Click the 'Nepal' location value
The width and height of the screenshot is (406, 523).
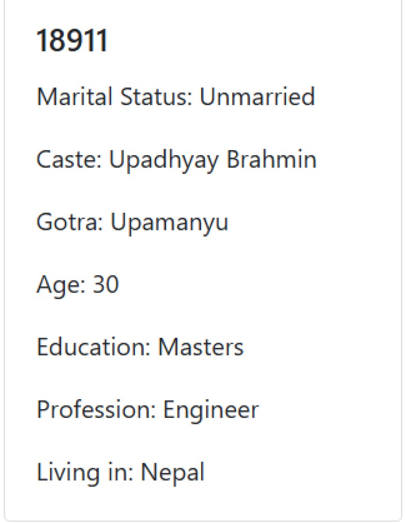click(x=173, y=473)
